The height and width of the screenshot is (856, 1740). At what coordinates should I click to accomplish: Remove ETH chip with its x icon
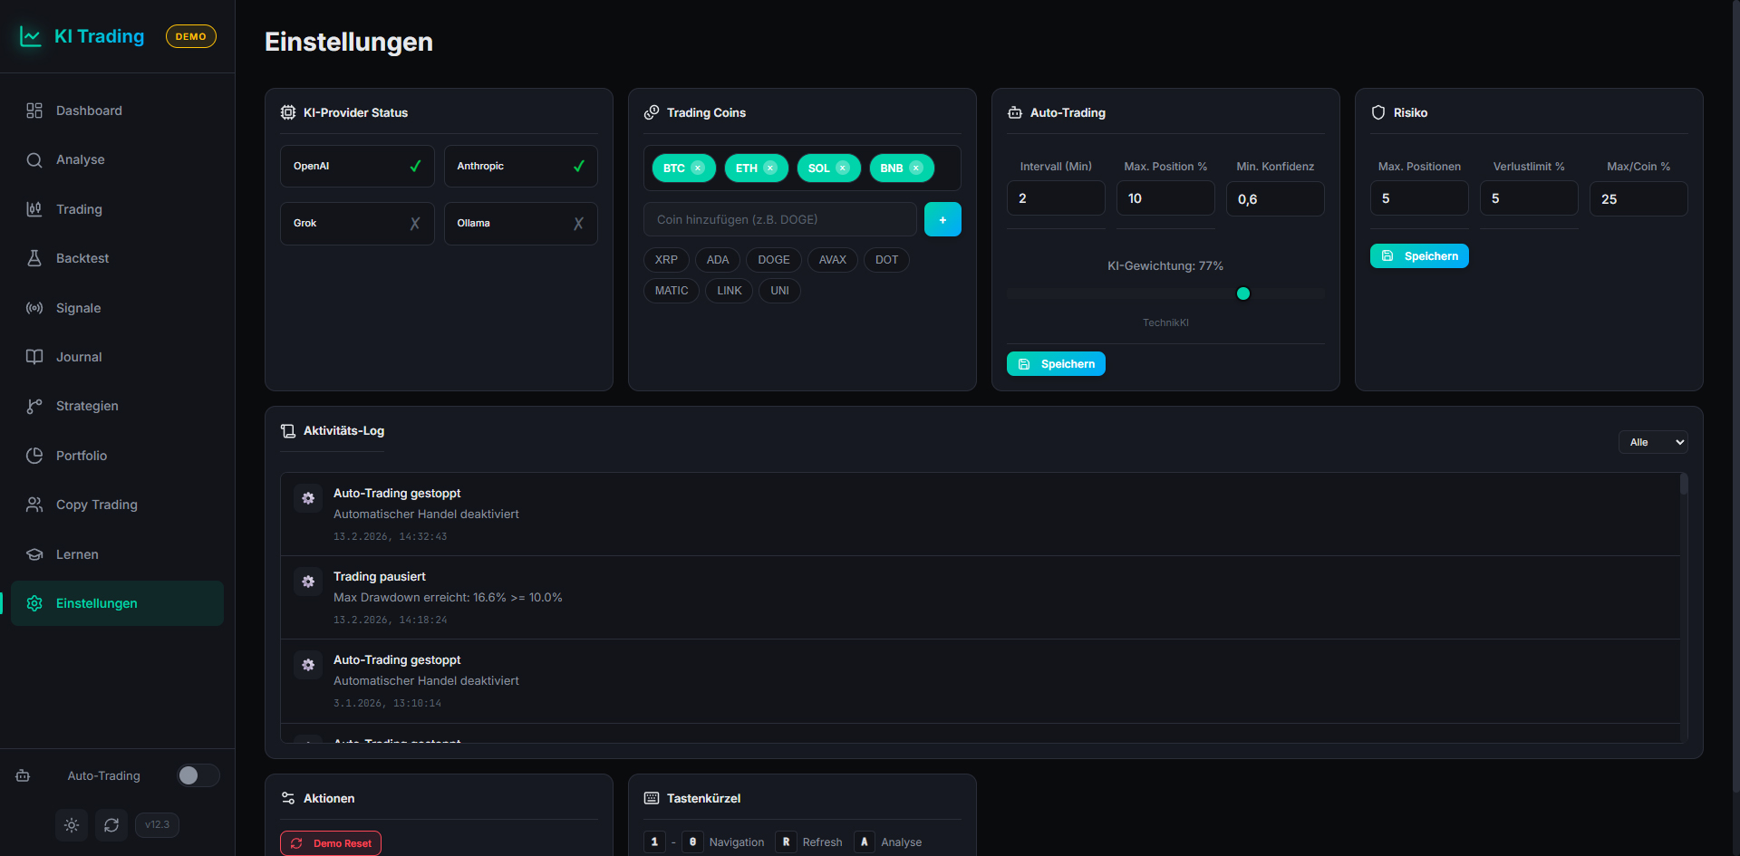770,168
